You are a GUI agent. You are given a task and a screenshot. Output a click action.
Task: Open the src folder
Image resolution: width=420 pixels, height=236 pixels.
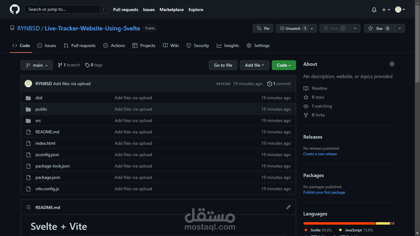(38, 120)
